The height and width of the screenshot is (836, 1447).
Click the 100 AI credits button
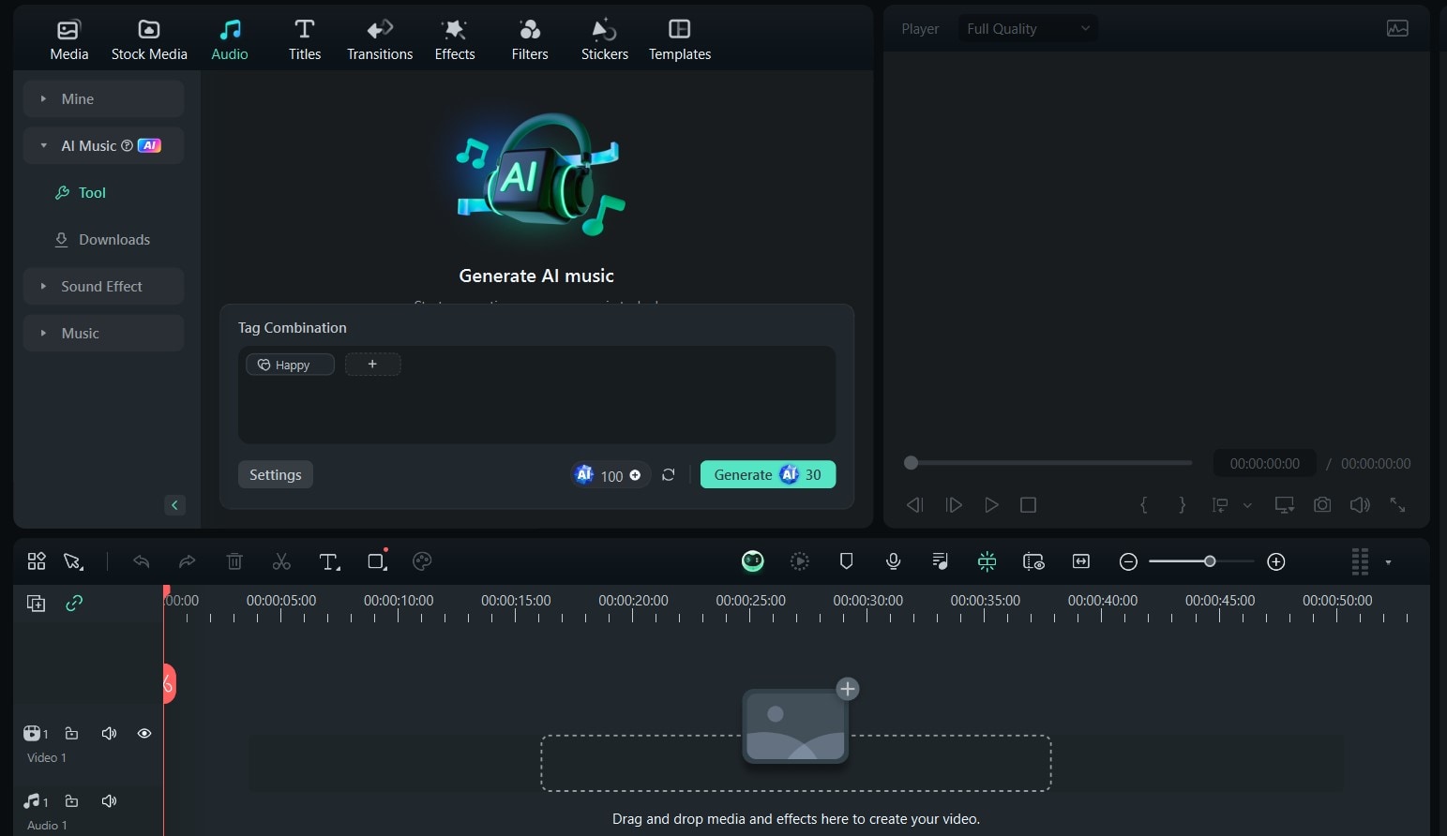click(x=610, y=475)
